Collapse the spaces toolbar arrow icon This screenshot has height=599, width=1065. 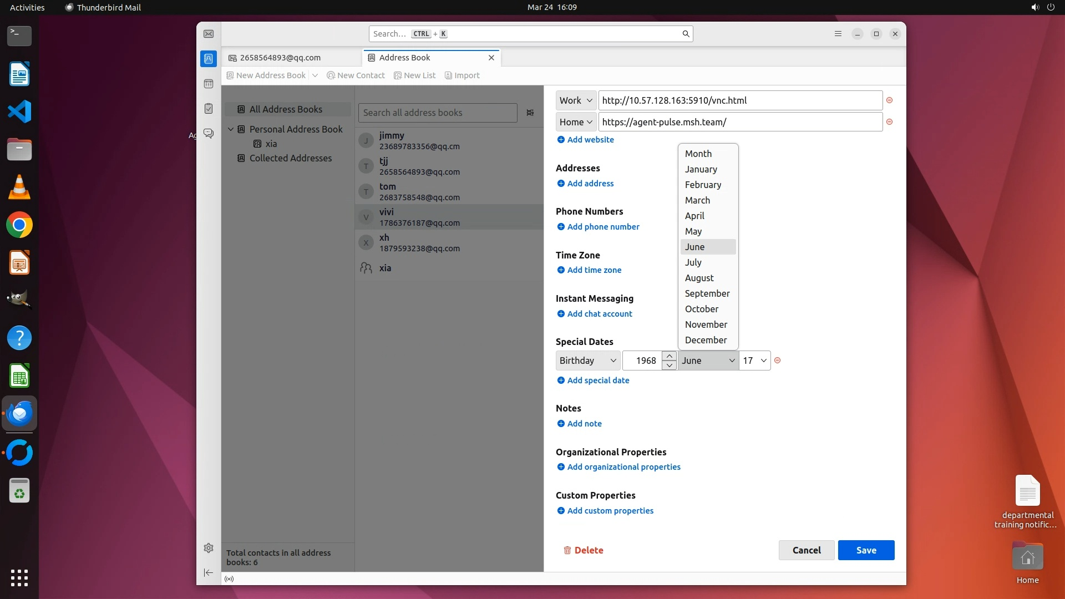(x=209, y=572)
